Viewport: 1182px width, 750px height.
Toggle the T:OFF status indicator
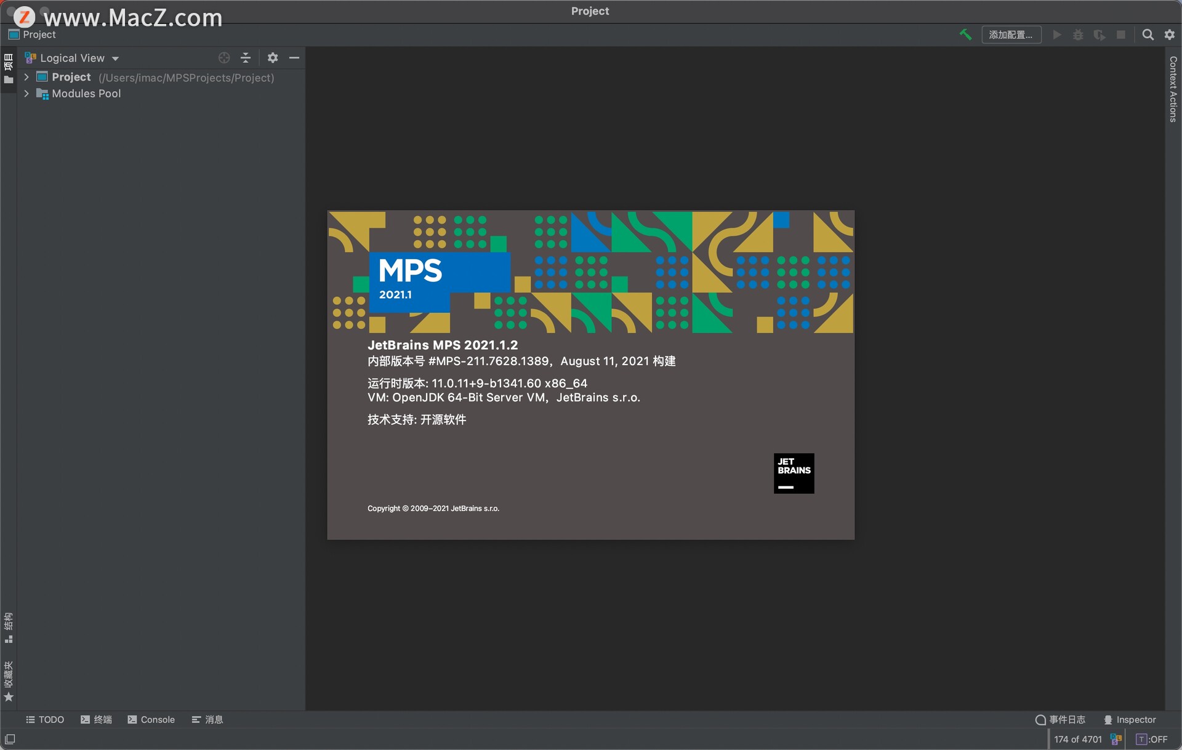pos(1152,740)
